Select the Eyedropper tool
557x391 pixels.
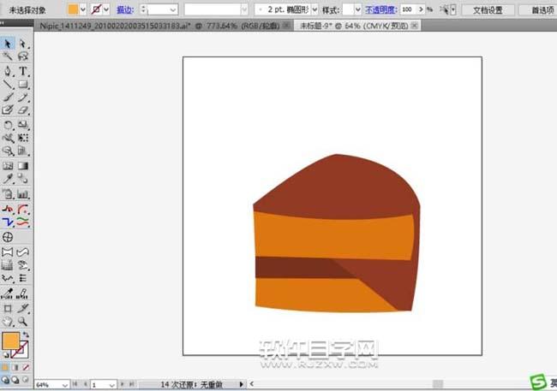pyautogui.click(x=8, y=180)
